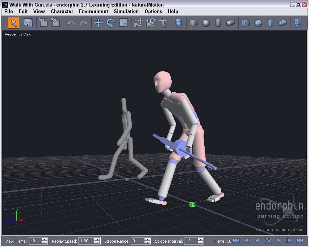Click the View Frame input field
309x247 pixels.
coord(35,241)
